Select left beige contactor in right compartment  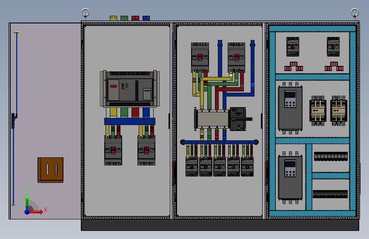click(x=318, y=111)
